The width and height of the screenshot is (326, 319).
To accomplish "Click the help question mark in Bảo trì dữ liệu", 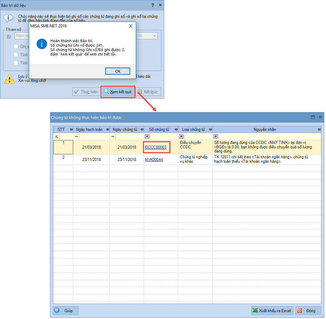I will point(153,5).
